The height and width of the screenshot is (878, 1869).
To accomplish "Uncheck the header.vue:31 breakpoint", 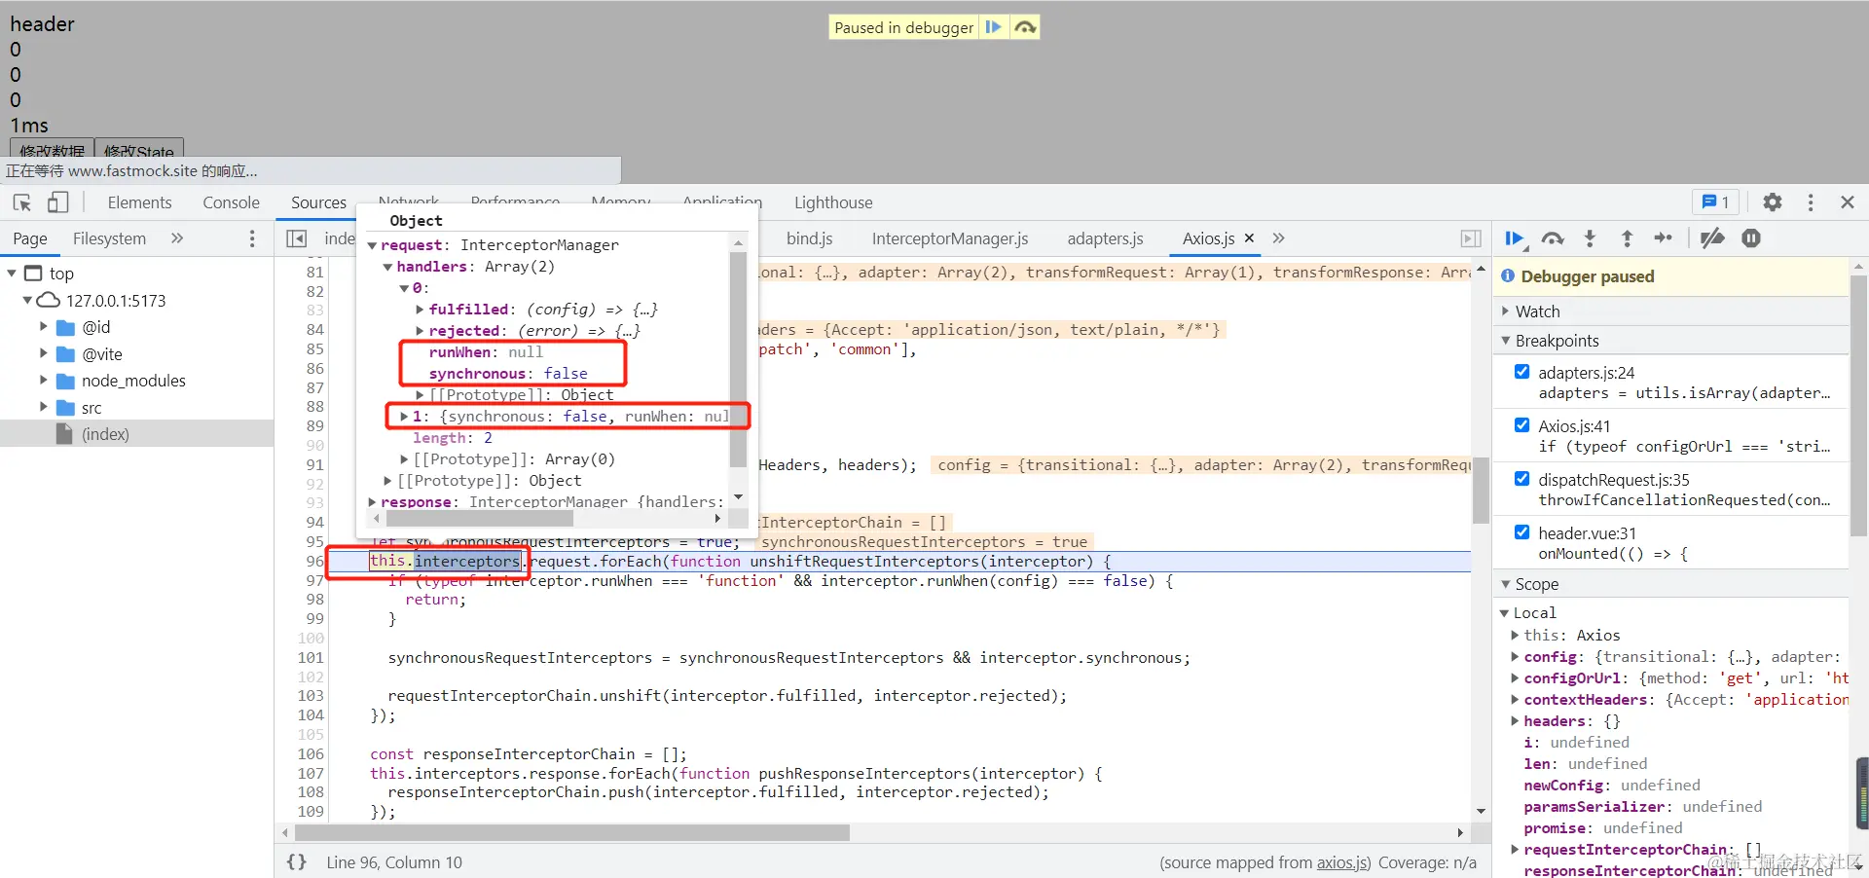I will 1521,532.
